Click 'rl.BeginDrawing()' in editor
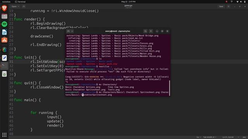This screenshot has height=139, width=248. point(48,24)
